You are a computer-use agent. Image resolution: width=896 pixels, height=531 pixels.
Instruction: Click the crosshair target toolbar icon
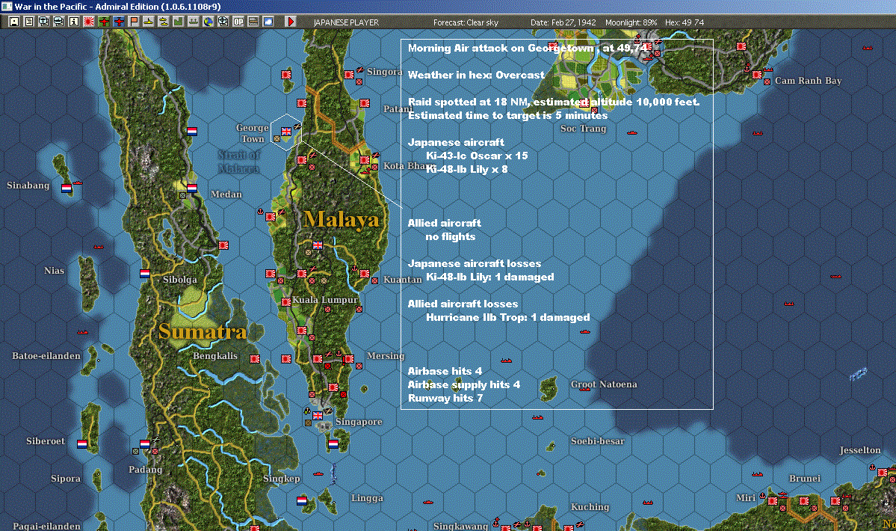223,22
